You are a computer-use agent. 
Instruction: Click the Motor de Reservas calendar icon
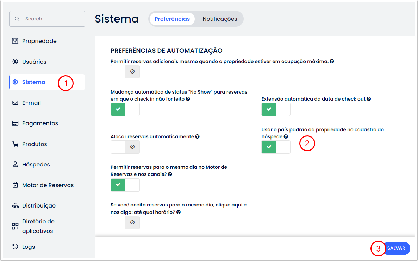(x=15, y=185)
